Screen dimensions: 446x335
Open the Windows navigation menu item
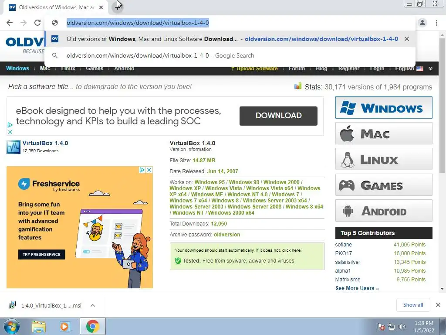click(x=17, y=68)
